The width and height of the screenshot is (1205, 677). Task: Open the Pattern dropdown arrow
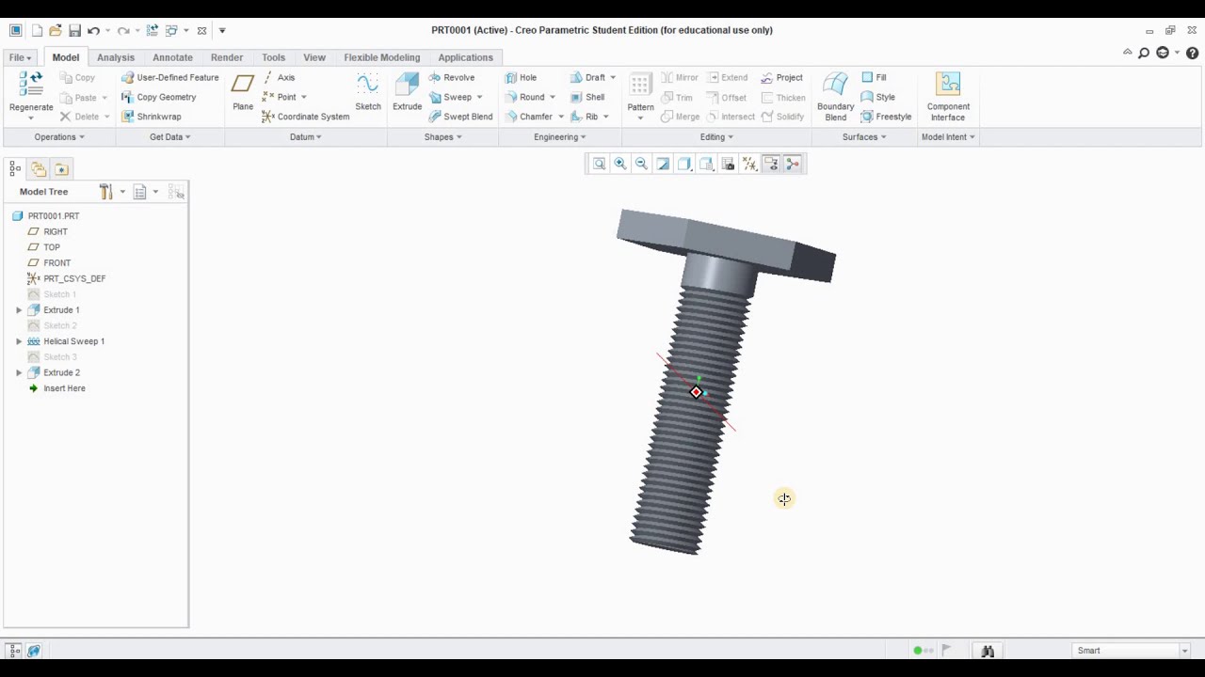tap(640, 118)
